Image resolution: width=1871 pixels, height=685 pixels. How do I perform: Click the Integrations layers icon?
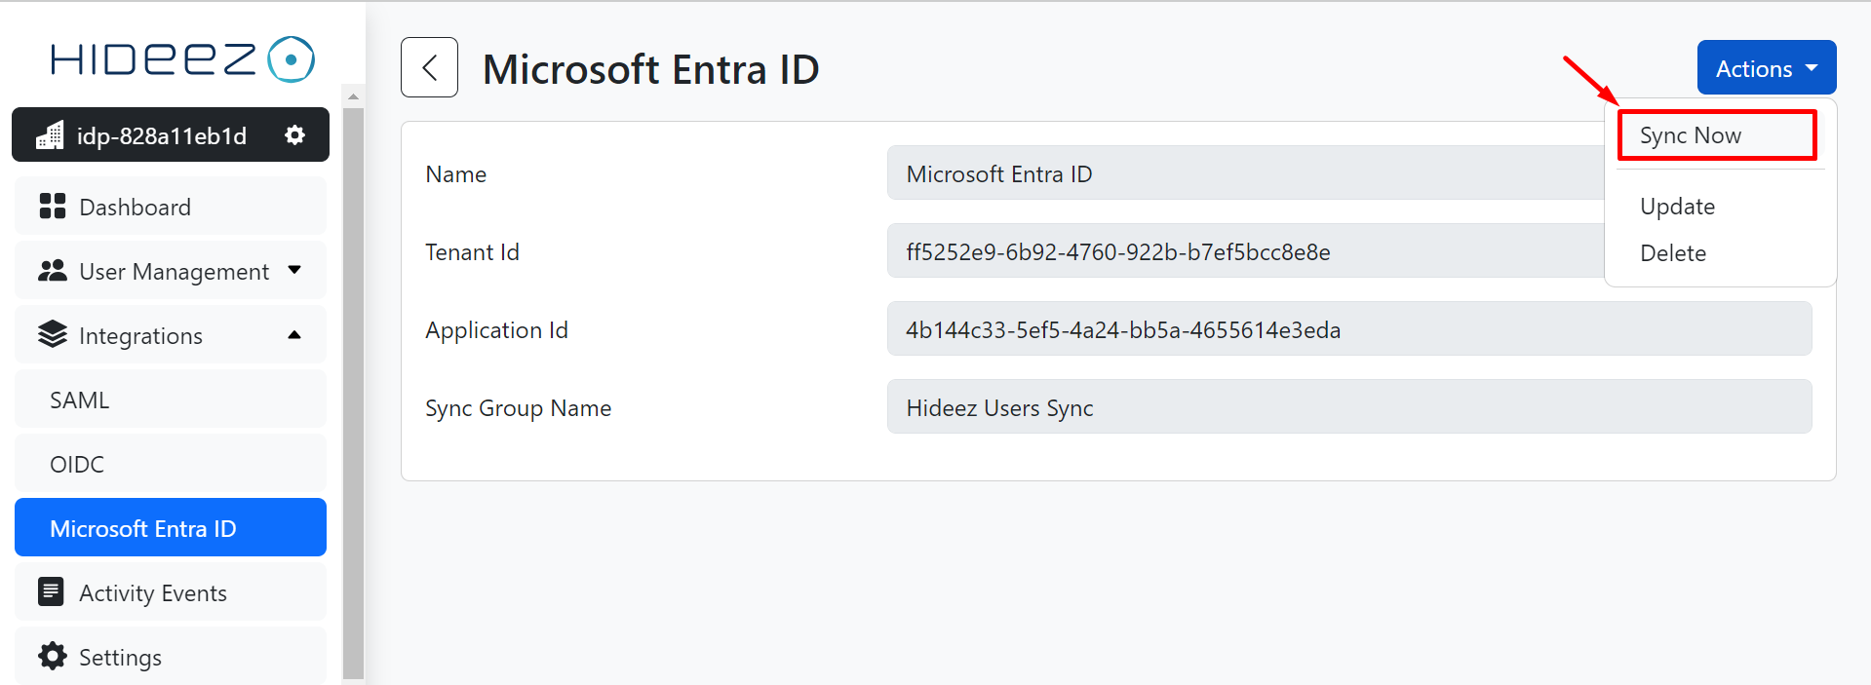coord(53,335)
